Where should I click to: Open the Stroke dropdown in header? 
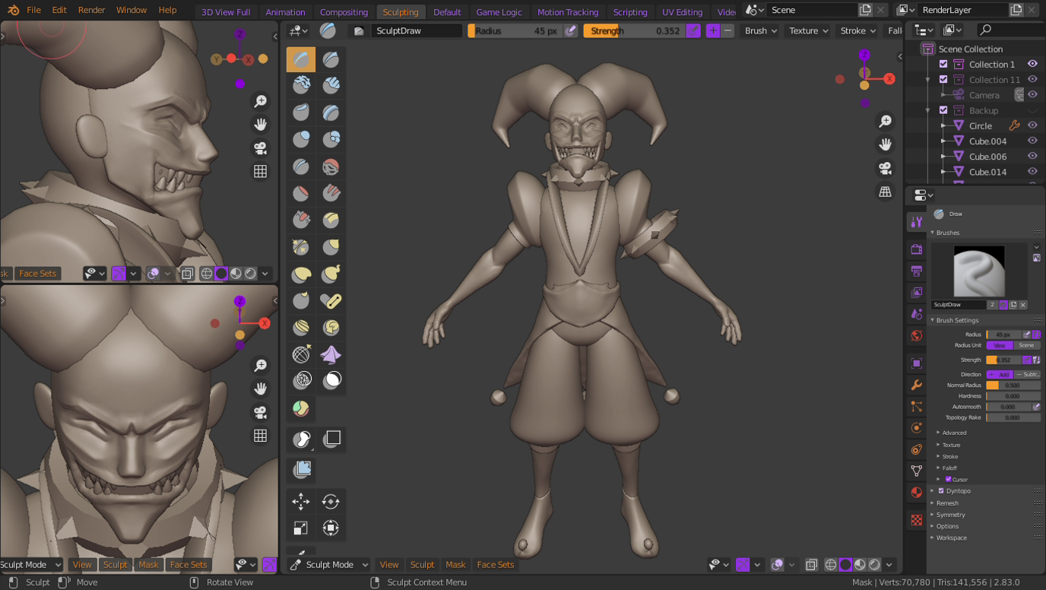(x=858, y=30)
